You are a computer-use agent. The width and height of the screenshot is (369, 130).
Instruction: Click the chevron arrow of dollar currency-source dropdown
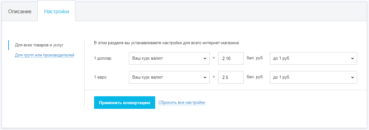204,58
